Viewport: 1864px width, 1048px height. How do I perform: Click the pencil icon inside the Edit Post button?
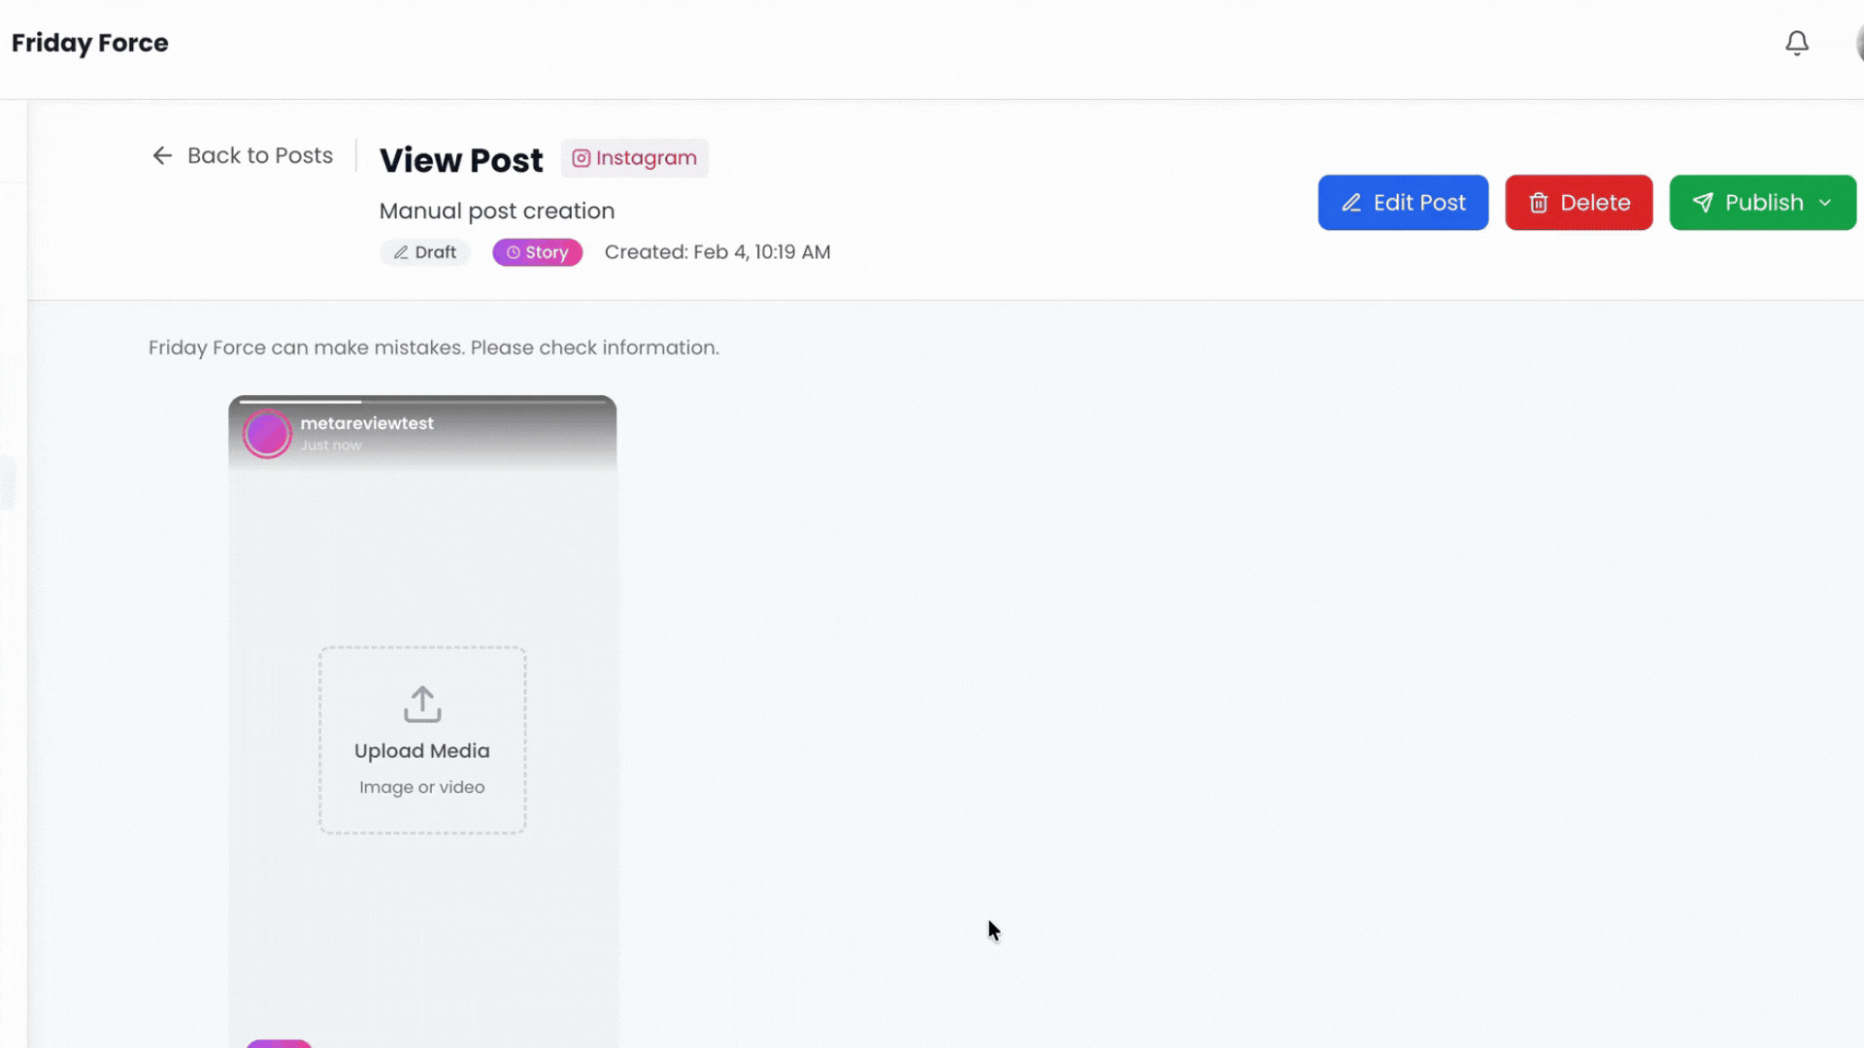[x=1351, y=203]
